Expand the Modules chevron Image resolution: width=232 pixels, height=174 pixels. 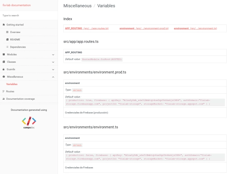pyautogui.click(x=53, y=55)
